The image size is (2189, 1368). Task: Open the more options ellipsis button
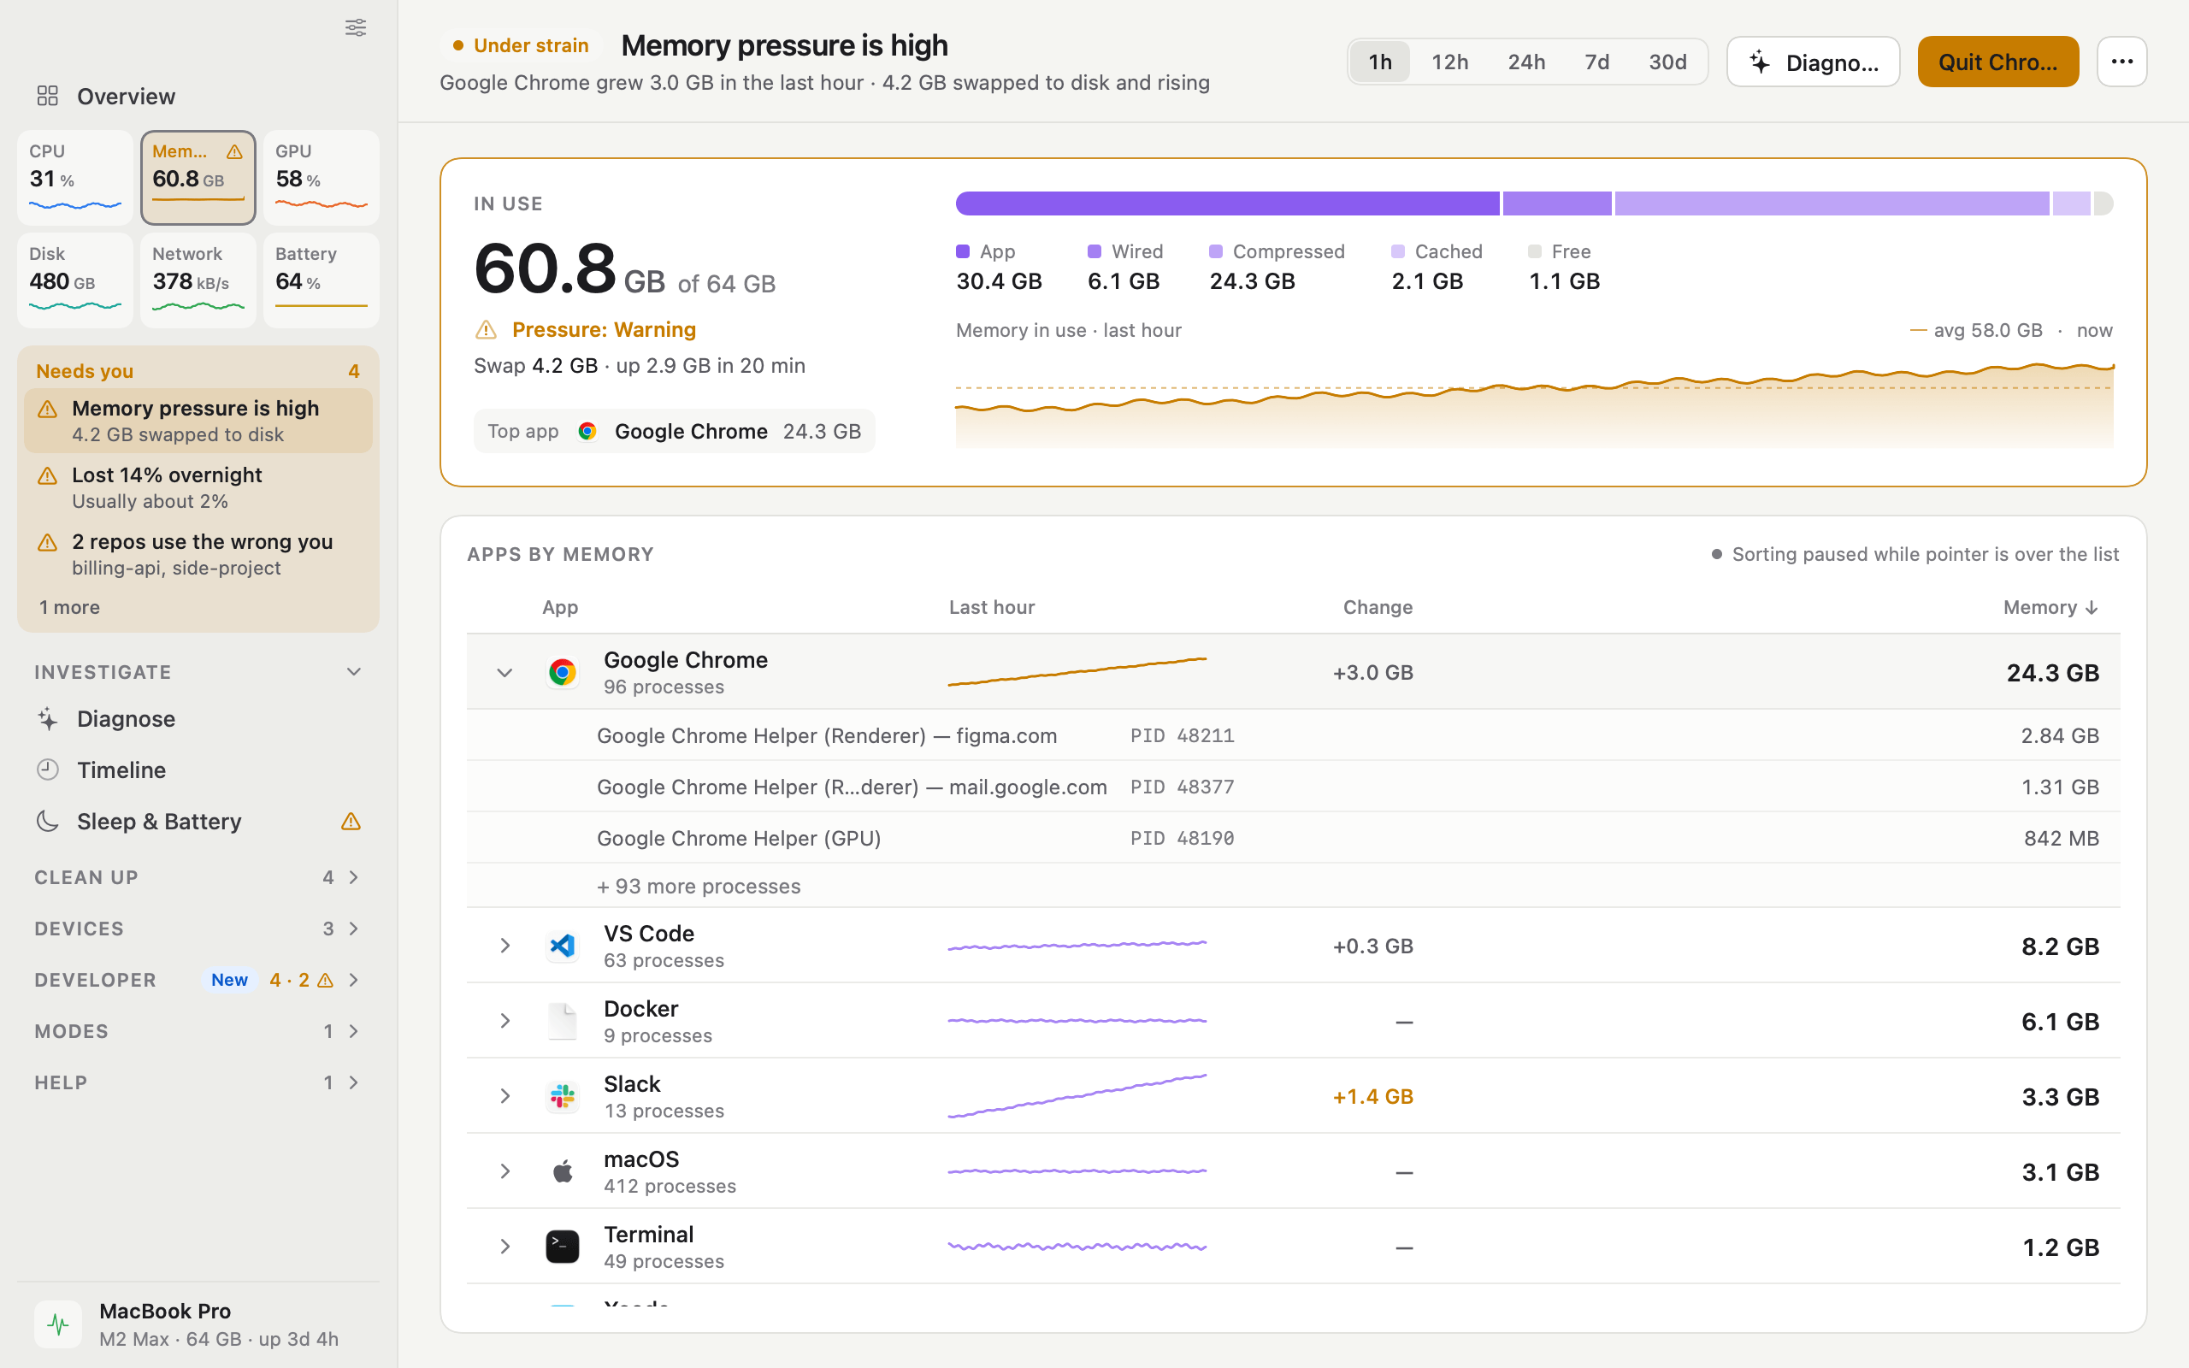[2121, 62]
